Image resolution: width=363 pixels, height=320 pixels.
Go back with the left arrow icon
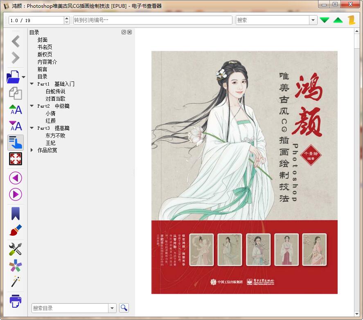(16, 41)
